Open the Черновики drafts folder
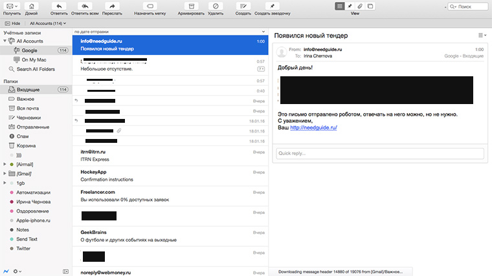Screen dimensions: 492x276 pyautogui.click(x=36, y=118)
